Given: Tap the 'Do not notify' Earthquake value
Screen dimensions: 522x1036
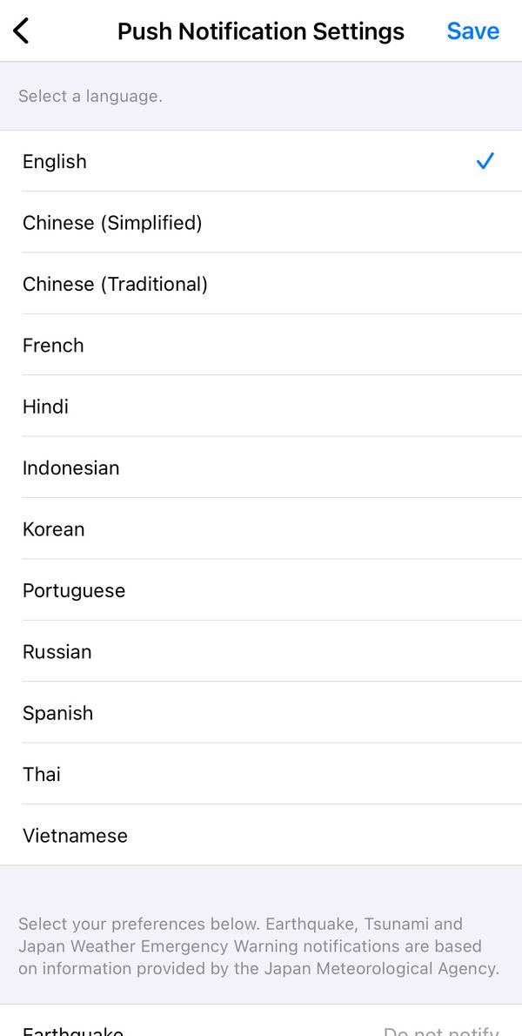Looking at the screenshot, I should [441, 1031].
